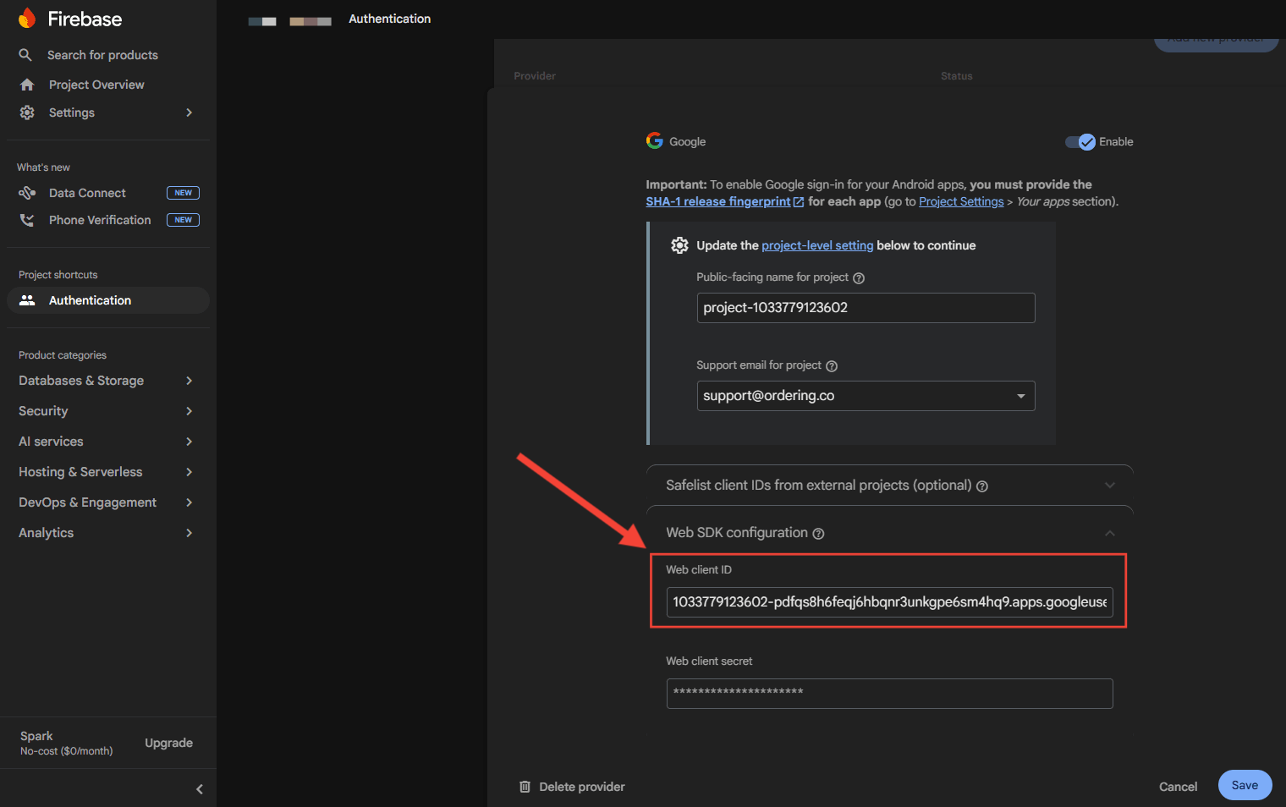1286x807 pixels.
Task: Click the Upgrade plan button
Action: click(168, 743)
